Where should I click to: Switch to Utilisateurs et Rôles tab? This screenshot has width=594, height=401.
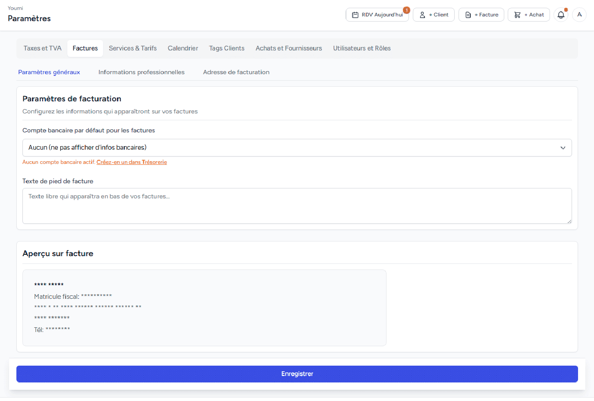361,48
